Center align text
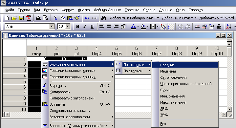Image resolution: width=236 pixels, height=128 pixels. click(109, 27)
